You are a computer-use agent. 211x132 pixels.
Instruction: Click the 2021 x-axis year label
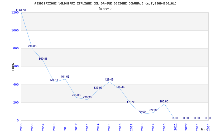click(175, 127)
